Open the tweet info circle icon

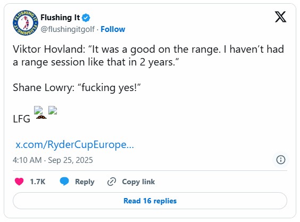[x=281, y=160]
